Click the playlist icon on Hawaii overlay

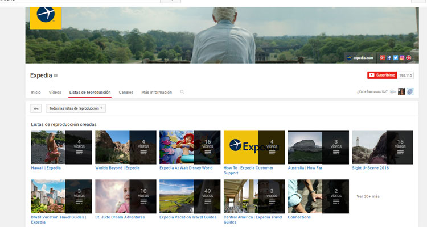click(x=79, y=152)
